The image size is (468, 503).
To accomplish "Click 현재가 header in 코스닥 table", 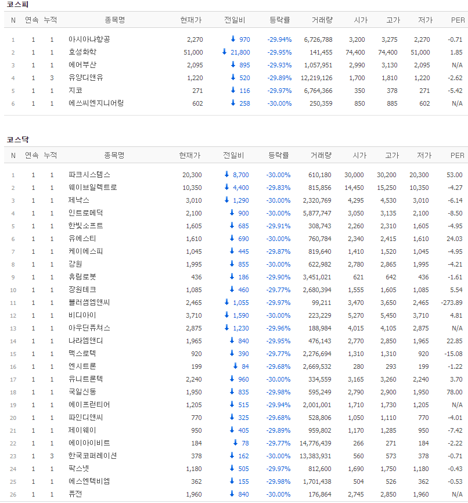I will pos(190,156).
